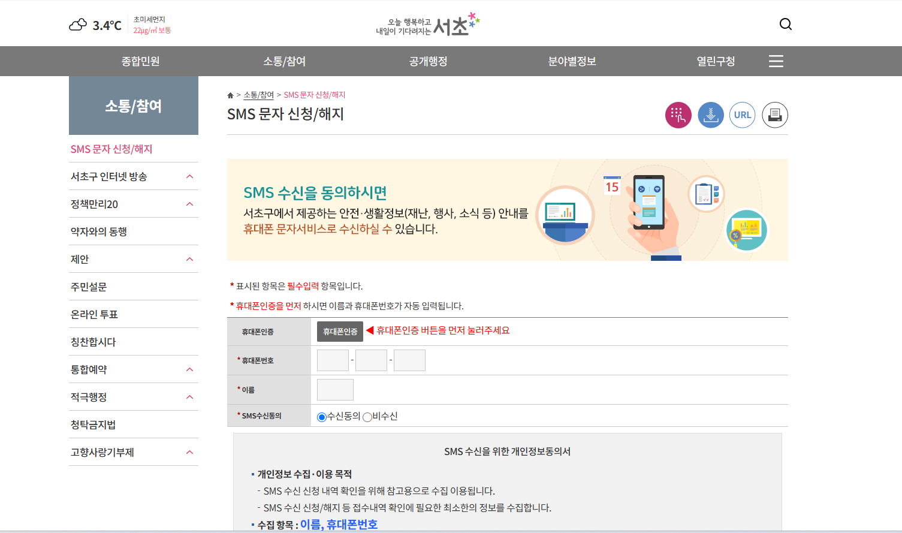The image size is (902, 533).
Task: Click middle phone number input box
Action: click(x=371, y=360)
